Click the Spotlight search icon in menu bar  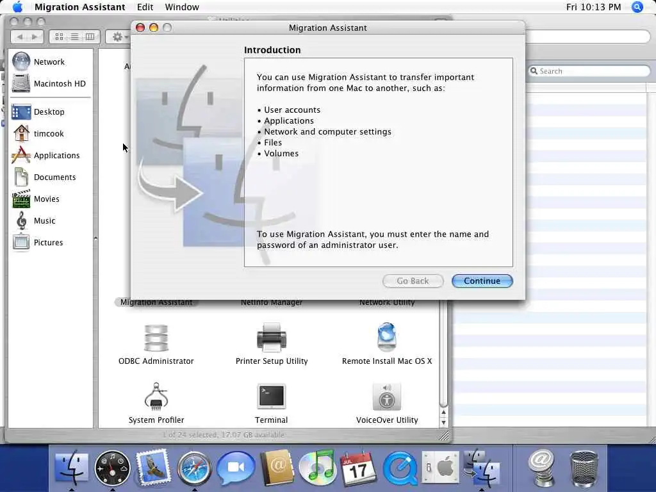(x=637, y=6)
